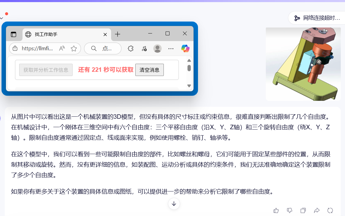Launch the Copilot icon
The image size is (345, 216).
185,48
